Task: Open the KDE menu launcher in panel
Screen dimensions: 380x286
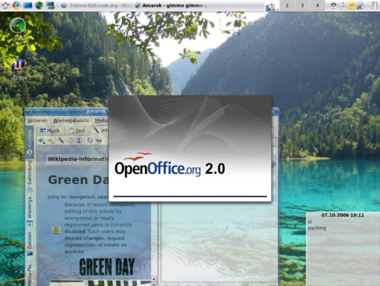Action: point(5,5)
